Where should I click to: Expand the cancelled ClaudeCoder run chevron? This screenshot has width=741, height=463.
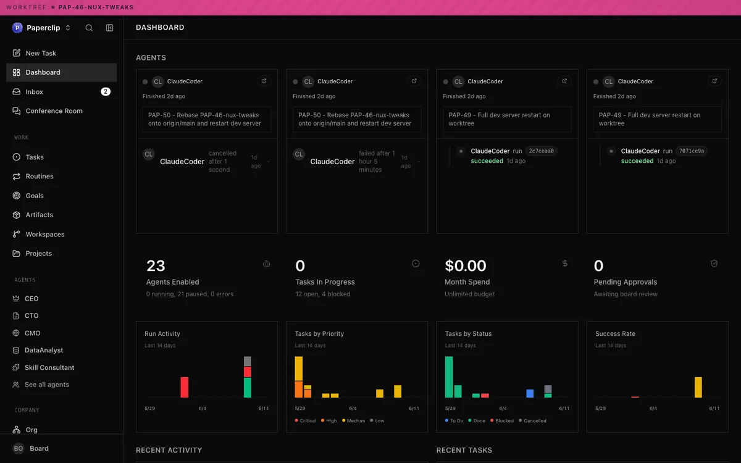coord(269,162)
